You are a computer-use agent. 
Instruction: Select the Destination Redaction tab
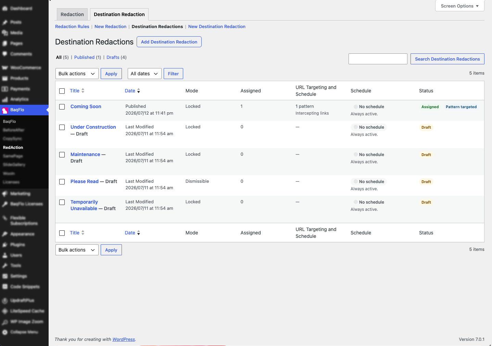tap(119, 14)
